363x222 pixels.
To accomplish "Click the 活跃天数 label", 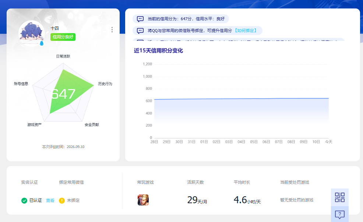I will coord(195,182).
